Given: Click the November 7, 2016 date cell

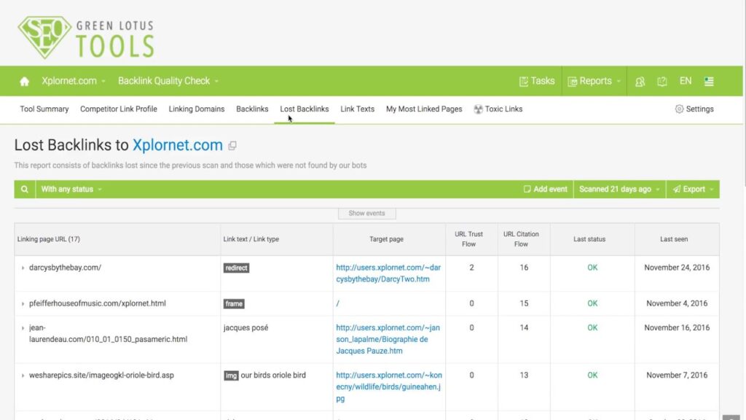Looking at the screenshot, I should (x=677, y=376).
